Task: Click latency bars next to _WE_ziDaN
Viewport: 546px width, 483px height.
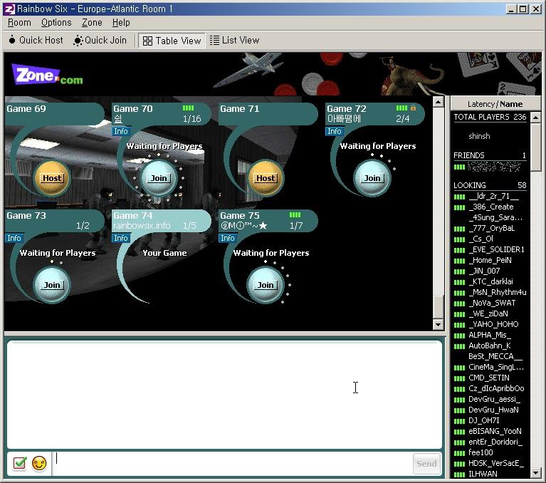Action: pyautogui.click(x=459, y=314)
